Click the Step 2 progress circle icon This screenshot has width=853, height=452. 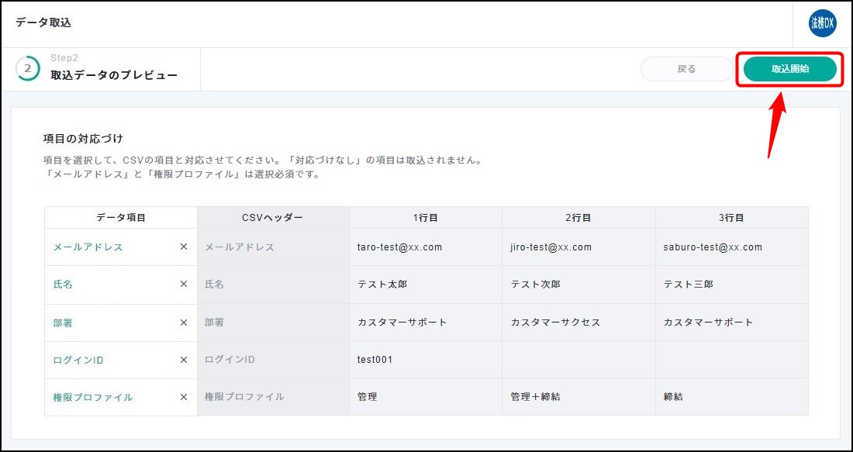click(x=28, y=68)
